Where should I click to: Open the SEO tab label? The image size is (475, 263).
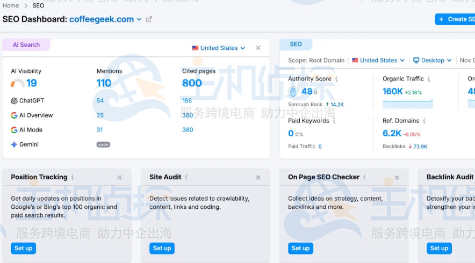(296, 45)
